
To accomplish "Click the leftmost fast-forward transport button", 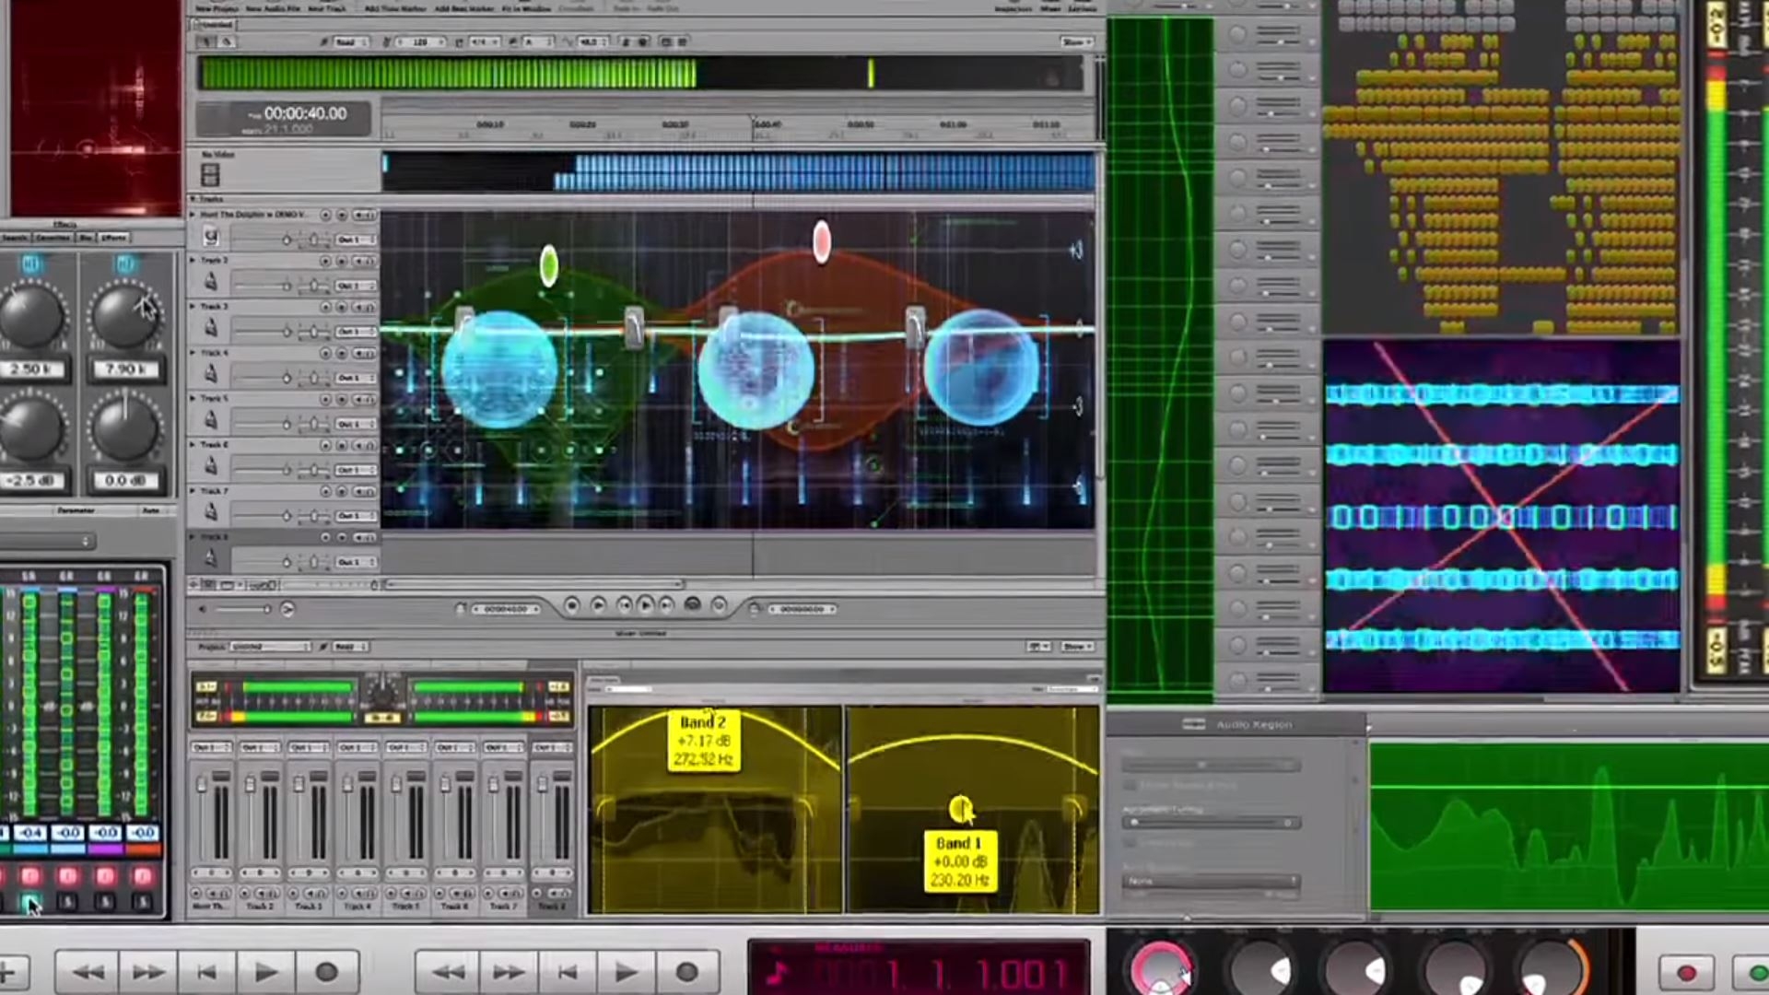I will [x=147, y=972].
